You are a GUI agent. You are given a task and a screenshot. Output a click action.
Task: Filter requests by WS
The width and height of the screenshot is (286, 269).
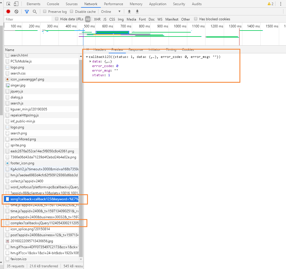pyautogui.click(x=160, y=19)
